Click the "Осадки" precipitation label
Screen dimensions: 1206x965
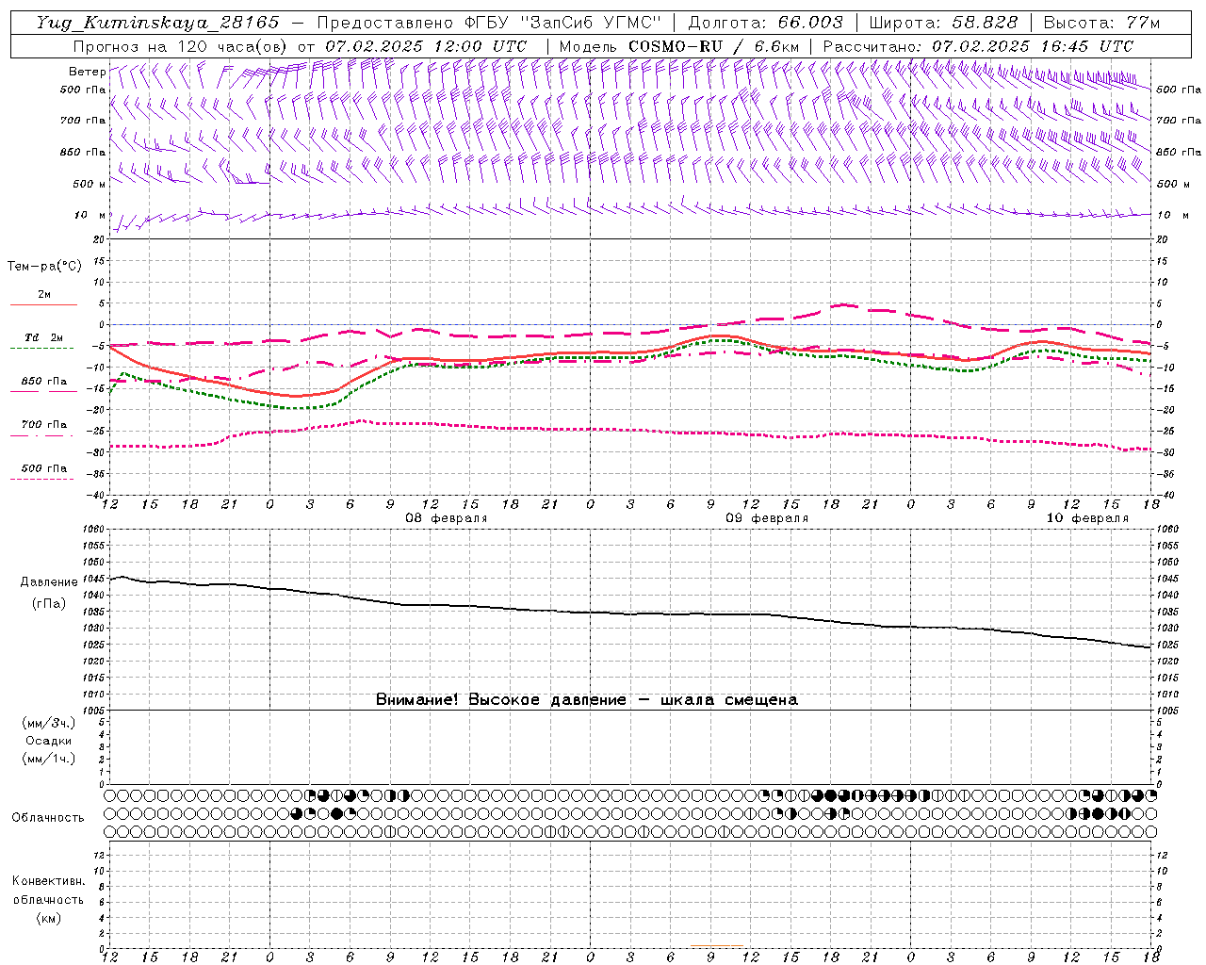click(x=49, y=742)
